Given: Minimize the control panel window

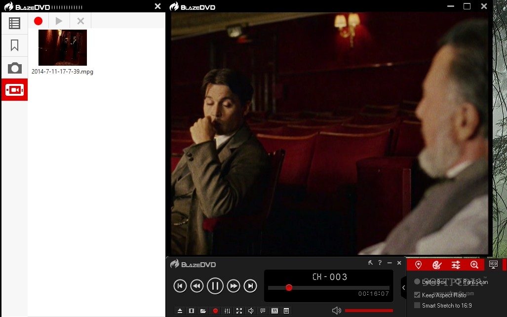Looking at the screenshot, I should click(390, 263).
